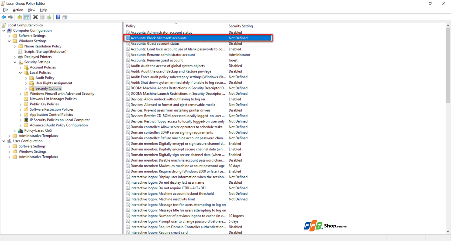Click the Back arrow toolbar button
The width and height of the screenshot is (451, 241).
tap(4, 17)
